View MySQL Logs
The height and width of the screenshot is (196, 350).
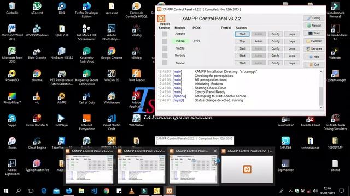[x=291, y=41]
